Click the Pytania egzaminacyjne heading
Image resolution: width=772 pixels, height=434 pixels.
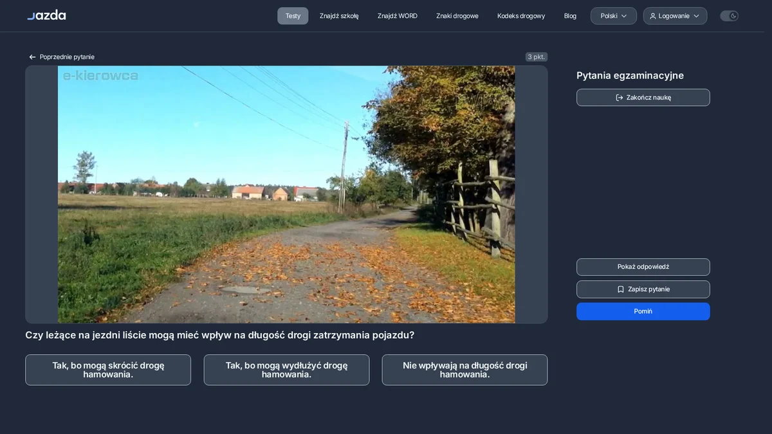pos(630,76)
